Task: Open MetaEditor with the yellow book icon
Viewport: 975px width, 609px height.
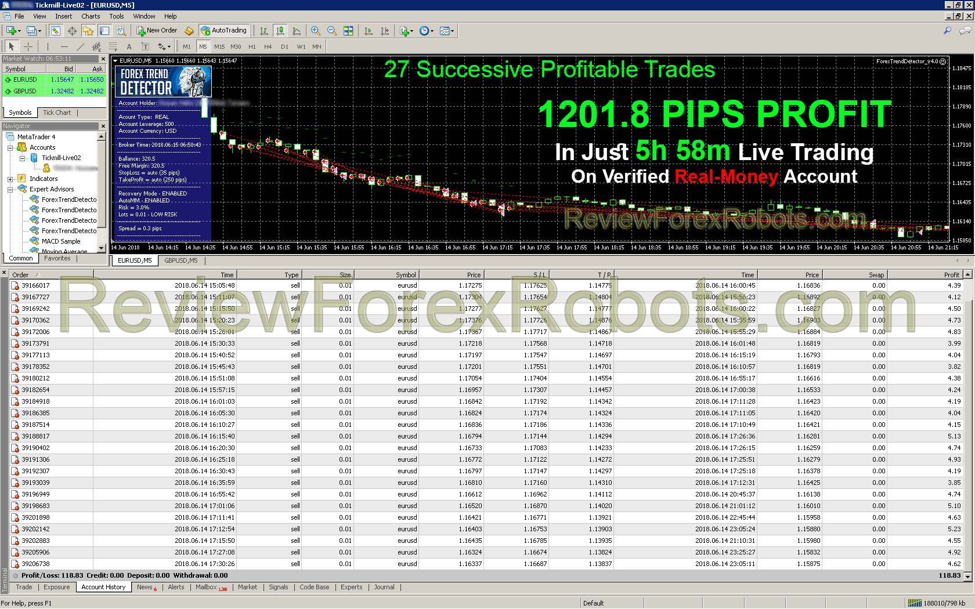Action: [x=189, y=31]
